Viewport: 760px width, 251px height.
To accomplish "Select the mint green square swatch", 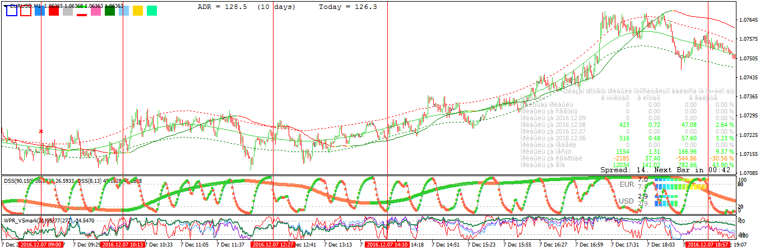I will click(152, 11).
